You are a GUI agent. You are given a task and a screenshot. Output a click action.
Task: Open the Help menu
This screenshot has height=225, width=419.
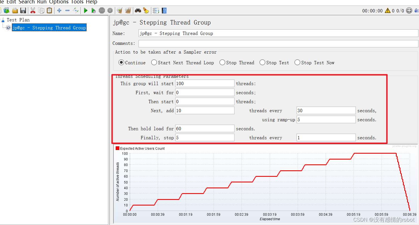click(91, 2)
